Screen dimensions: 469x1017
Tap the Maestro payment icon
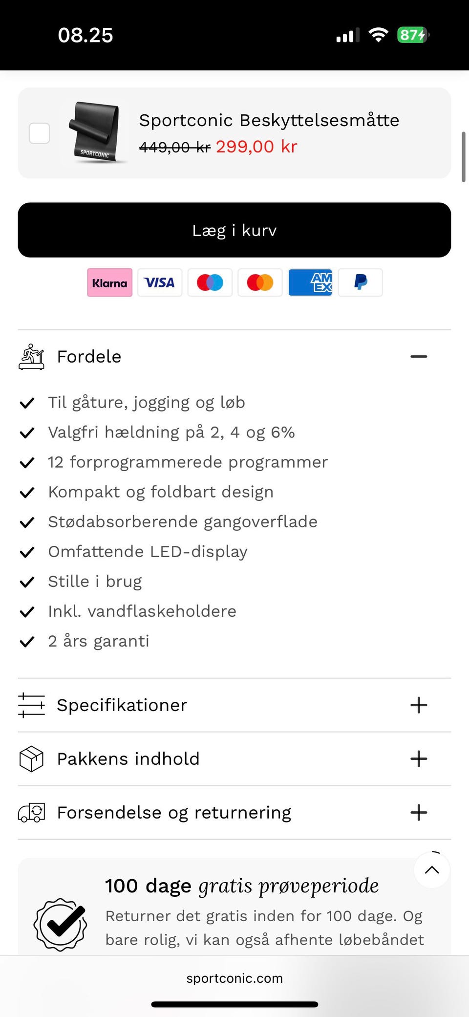point(210,282)
